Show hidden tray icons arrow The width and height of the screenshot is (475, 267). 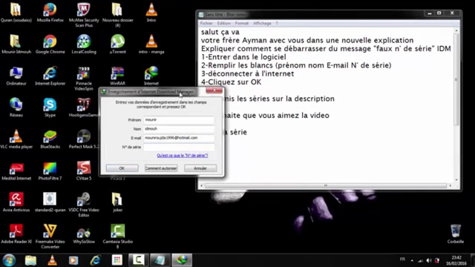coord(412,260)
